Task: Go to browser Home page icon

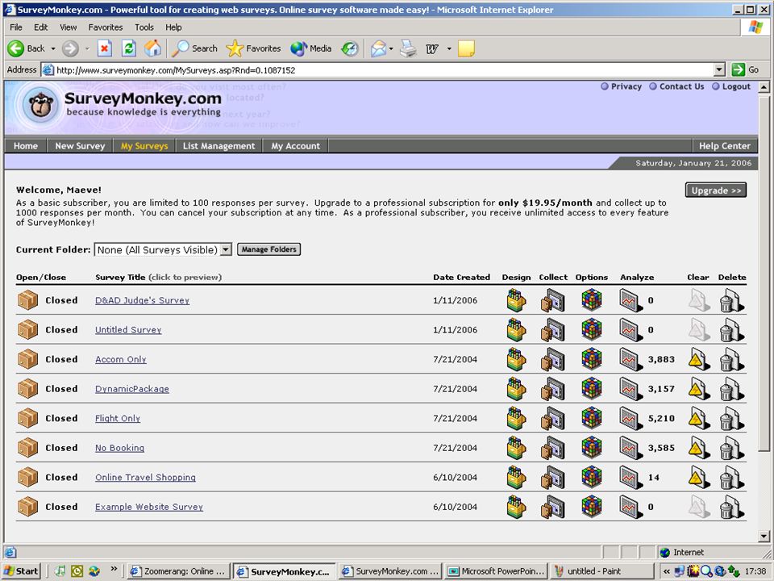Action: 152,48
